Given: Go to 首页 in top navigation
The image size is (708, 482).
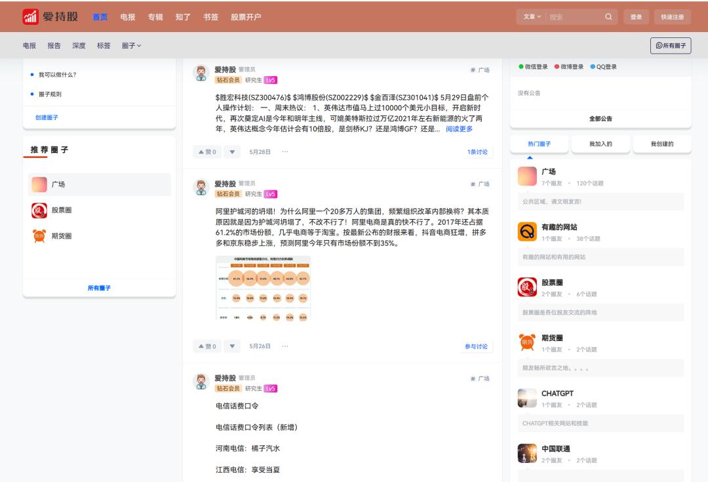Looking at the screenshot, I should [100, 17].
